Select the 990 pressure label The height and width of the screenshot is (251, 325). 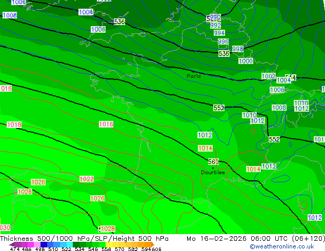pyautogui.click(x=215, y=17)
